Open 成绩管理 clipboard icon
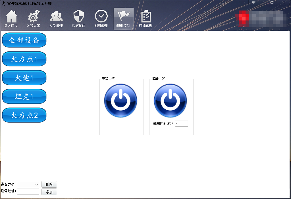Screen dimensions: 291x199 [146, 18]
